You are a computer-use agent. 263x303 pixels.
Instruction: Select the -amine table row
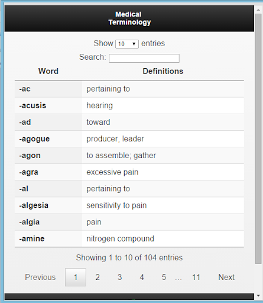click(129, 238)
